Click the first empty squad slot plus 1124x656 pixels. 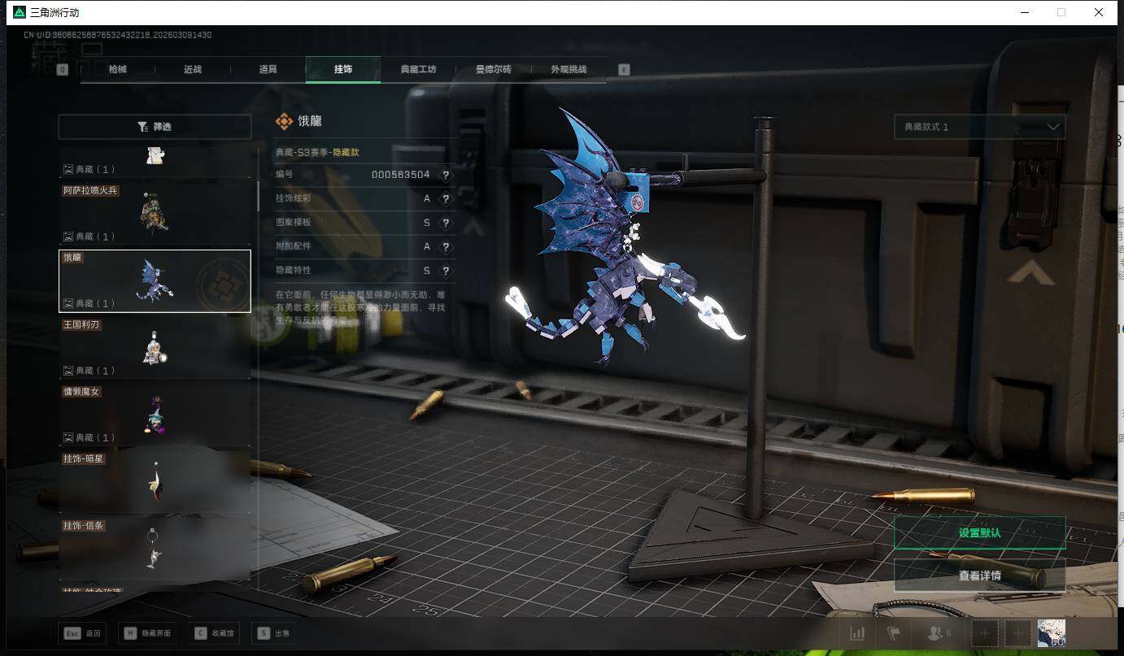tap(984, 633)
